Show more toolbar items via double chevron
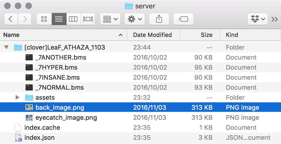Screen dimensions: 281x144 tap(275, 19)
